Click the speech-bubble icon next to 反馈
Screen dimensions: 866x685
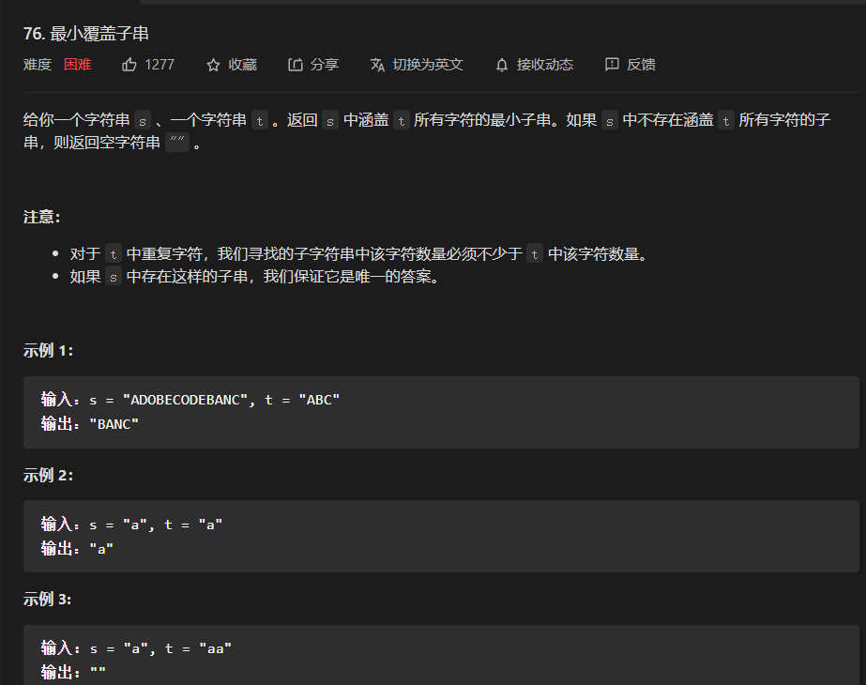click(613, 64)
